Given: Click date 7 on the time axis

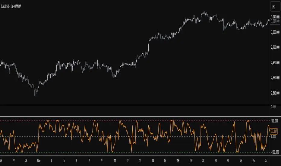Looking at the screenshot, I should (89, 161).
